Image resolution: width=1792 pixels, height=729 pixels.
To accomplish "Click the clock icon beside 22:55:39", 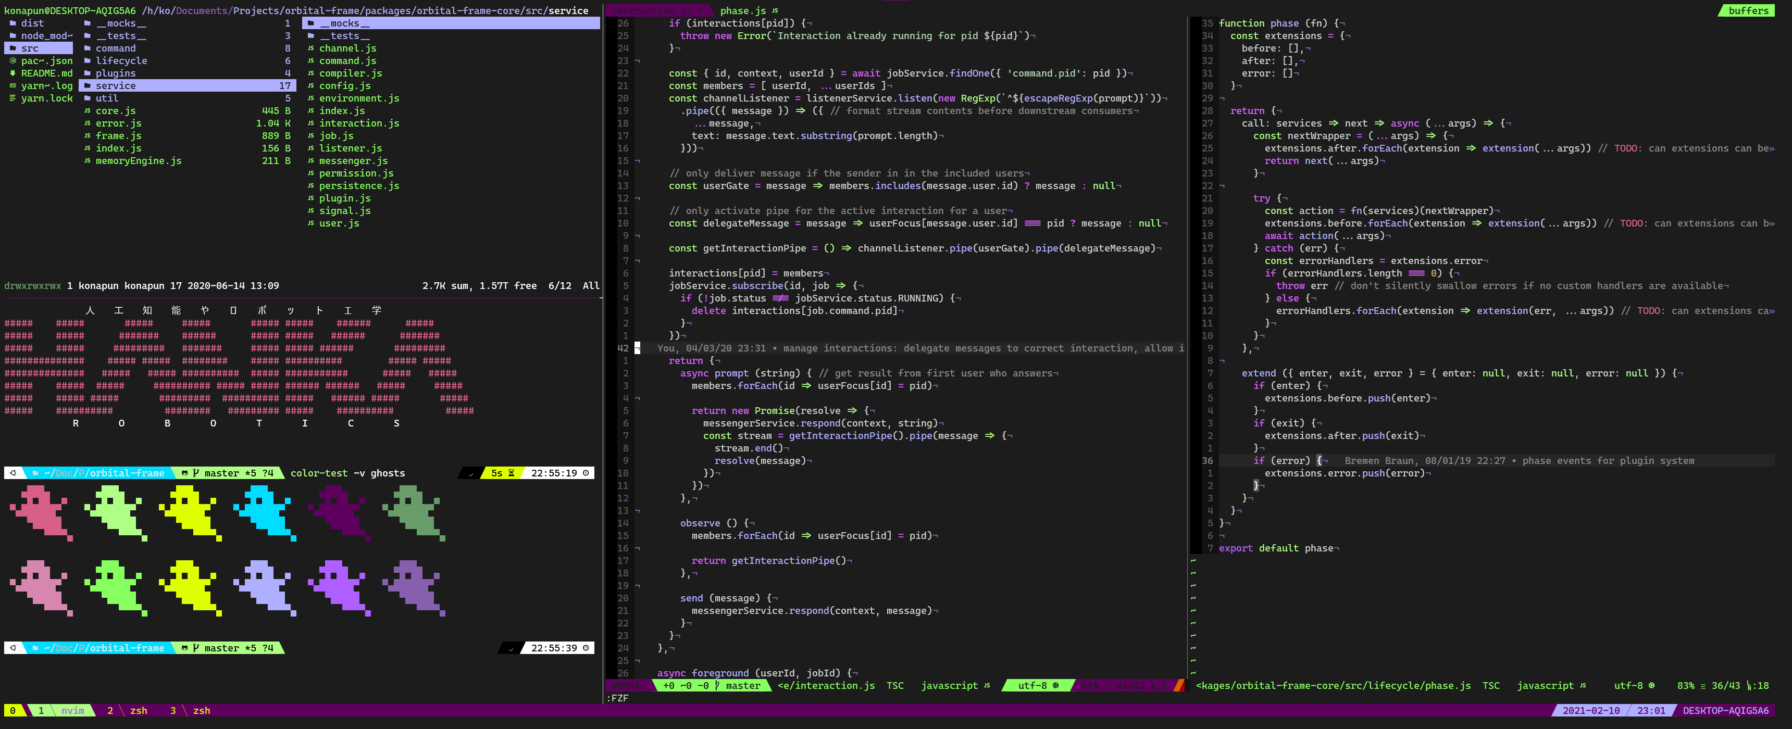I will 586,648.
